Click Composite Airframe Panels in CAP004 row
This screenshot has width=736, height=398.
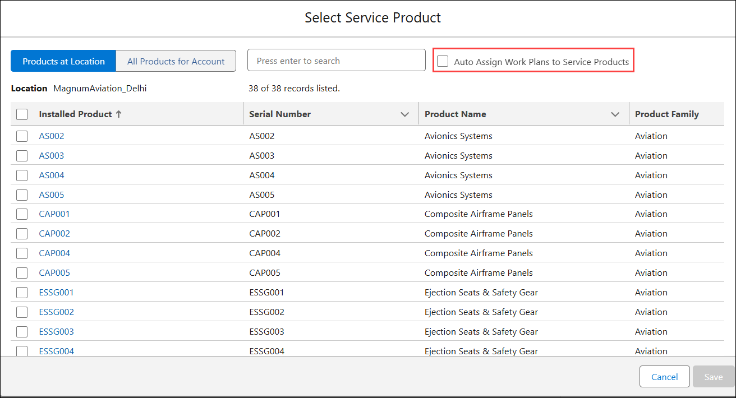pyautogui.click(x=479, y=253)
